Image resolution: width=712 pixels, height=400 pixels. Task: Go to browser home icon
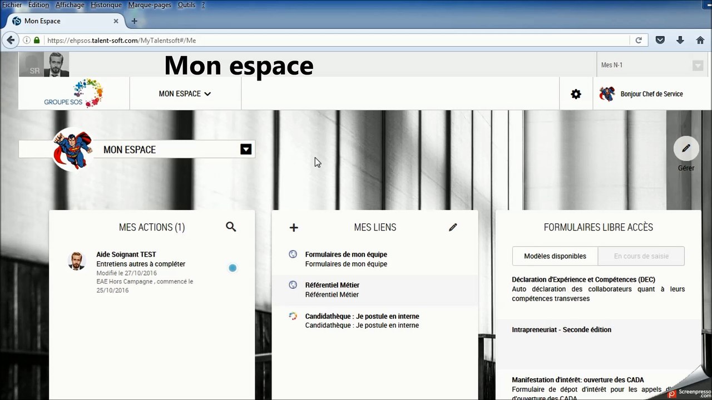700,40
